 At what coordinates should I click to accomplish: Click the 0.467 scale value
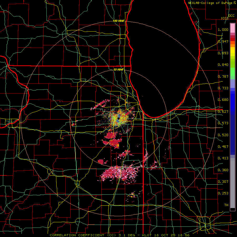click(x=223, y=147)
